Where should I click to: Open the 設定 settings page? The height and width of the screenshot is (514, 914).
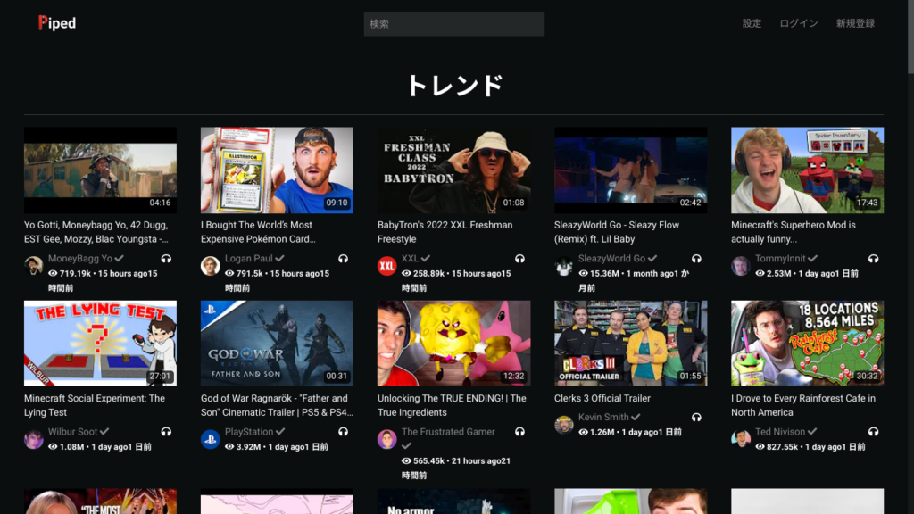[752, 23]
